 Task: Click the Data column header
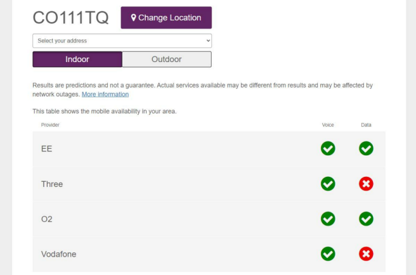pos(366,125)
